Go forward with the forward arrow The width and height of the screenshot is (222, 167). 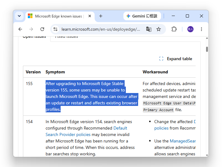31,29
